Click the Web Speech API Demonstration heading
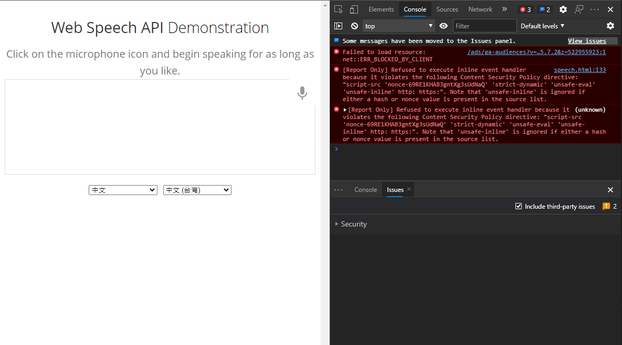The height and width of the screenshot is (345, 622). coord(160,27)
